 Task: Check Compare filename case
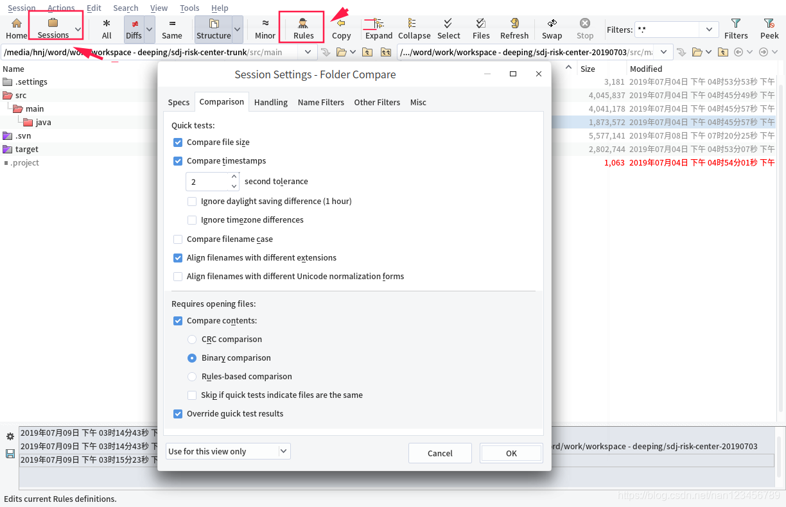click(x=178, y=239)
